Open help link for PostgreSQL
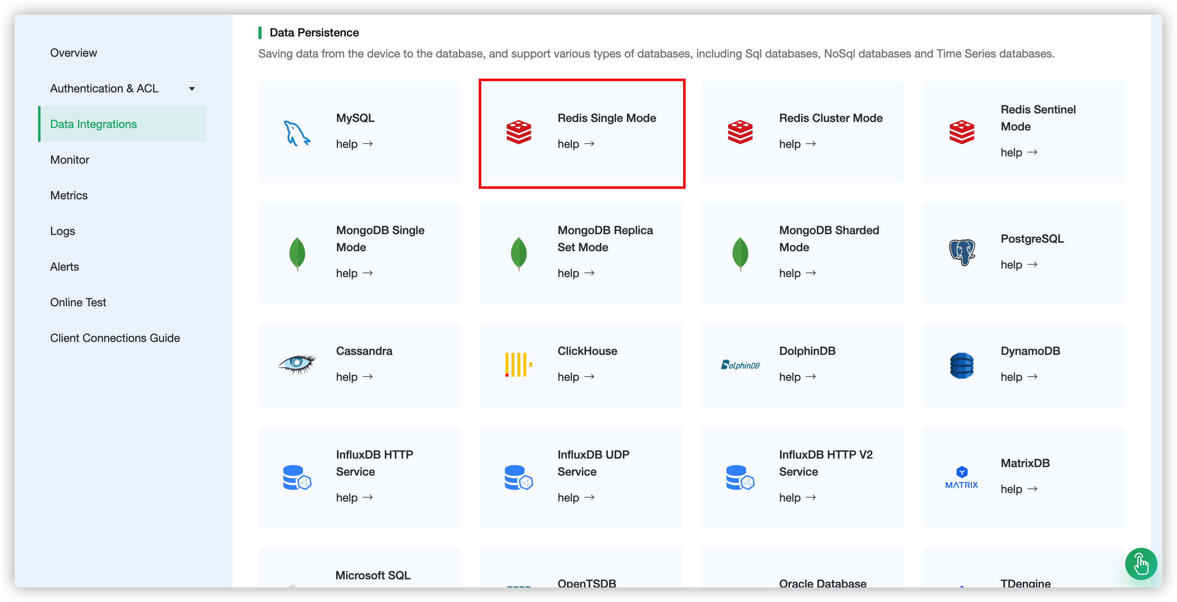 (x=1019, y=265)
